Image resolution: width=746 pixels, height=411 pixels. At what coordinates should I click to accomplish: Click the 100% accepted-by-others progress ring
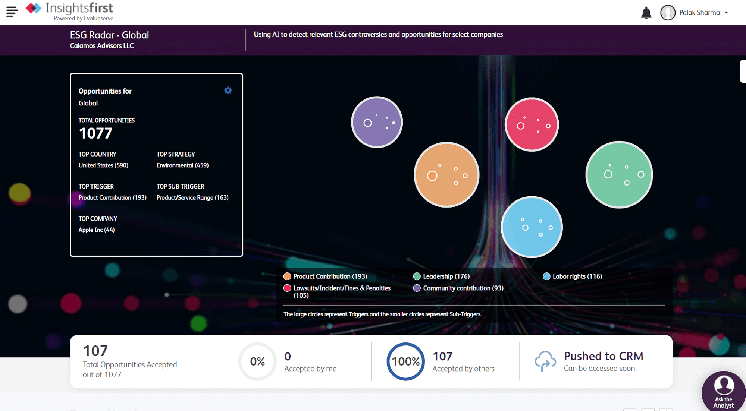coord(405,361)
